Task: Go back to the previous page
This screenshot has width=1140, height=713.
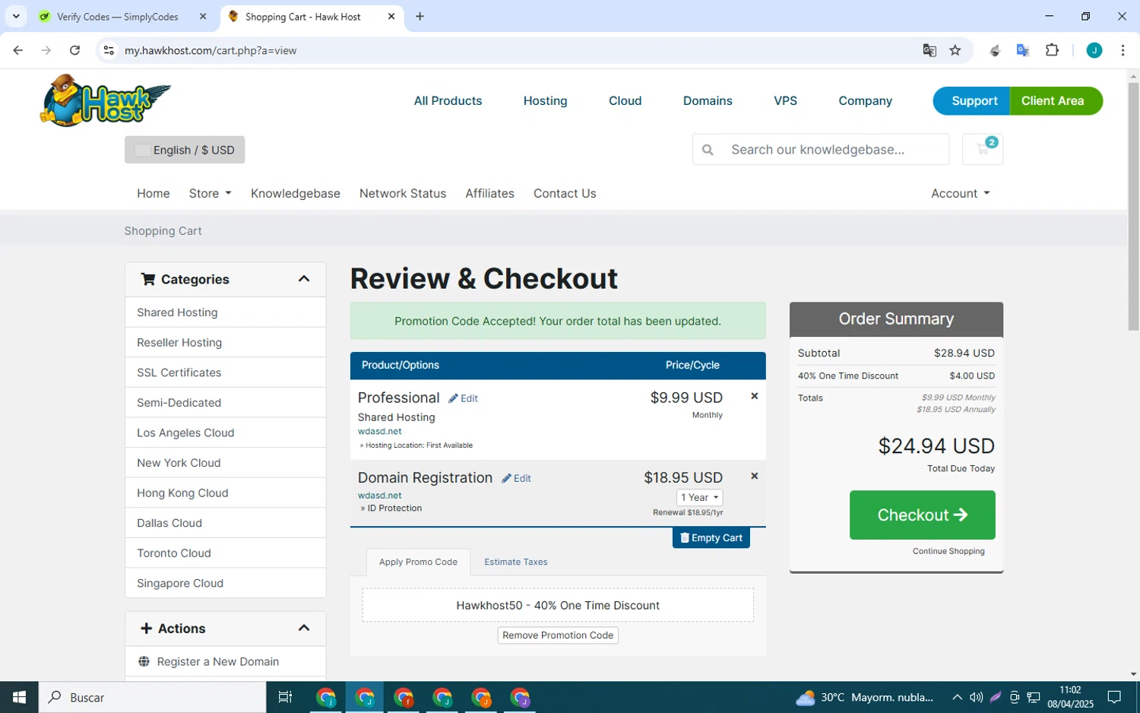Action: tap(17, 50)
